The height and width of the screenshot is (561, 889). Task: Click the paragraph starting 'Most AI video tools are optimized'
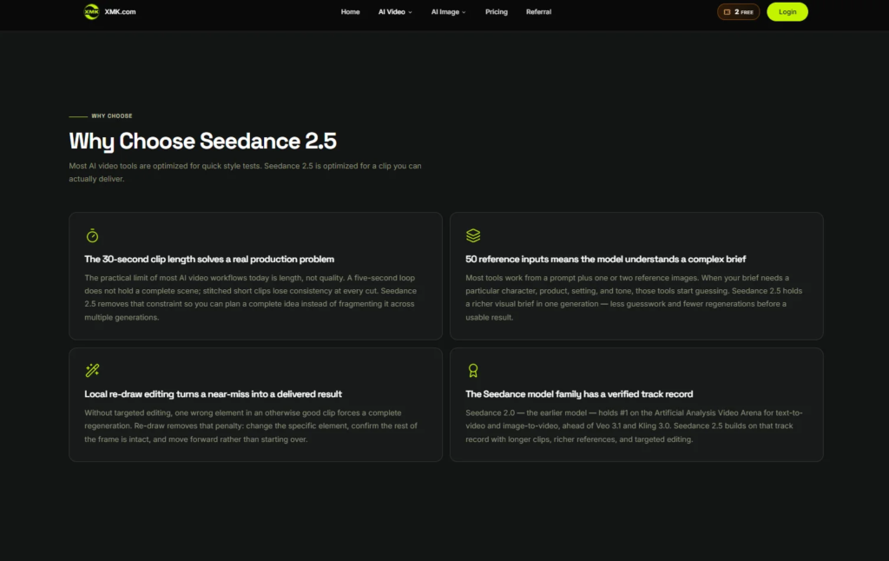click(245, 173)
